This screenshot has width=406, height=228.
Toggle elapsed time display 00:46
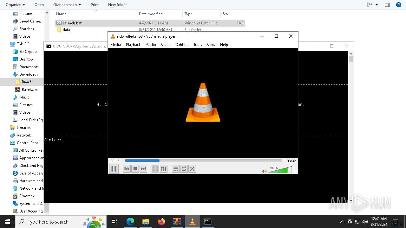coord(115,161)
